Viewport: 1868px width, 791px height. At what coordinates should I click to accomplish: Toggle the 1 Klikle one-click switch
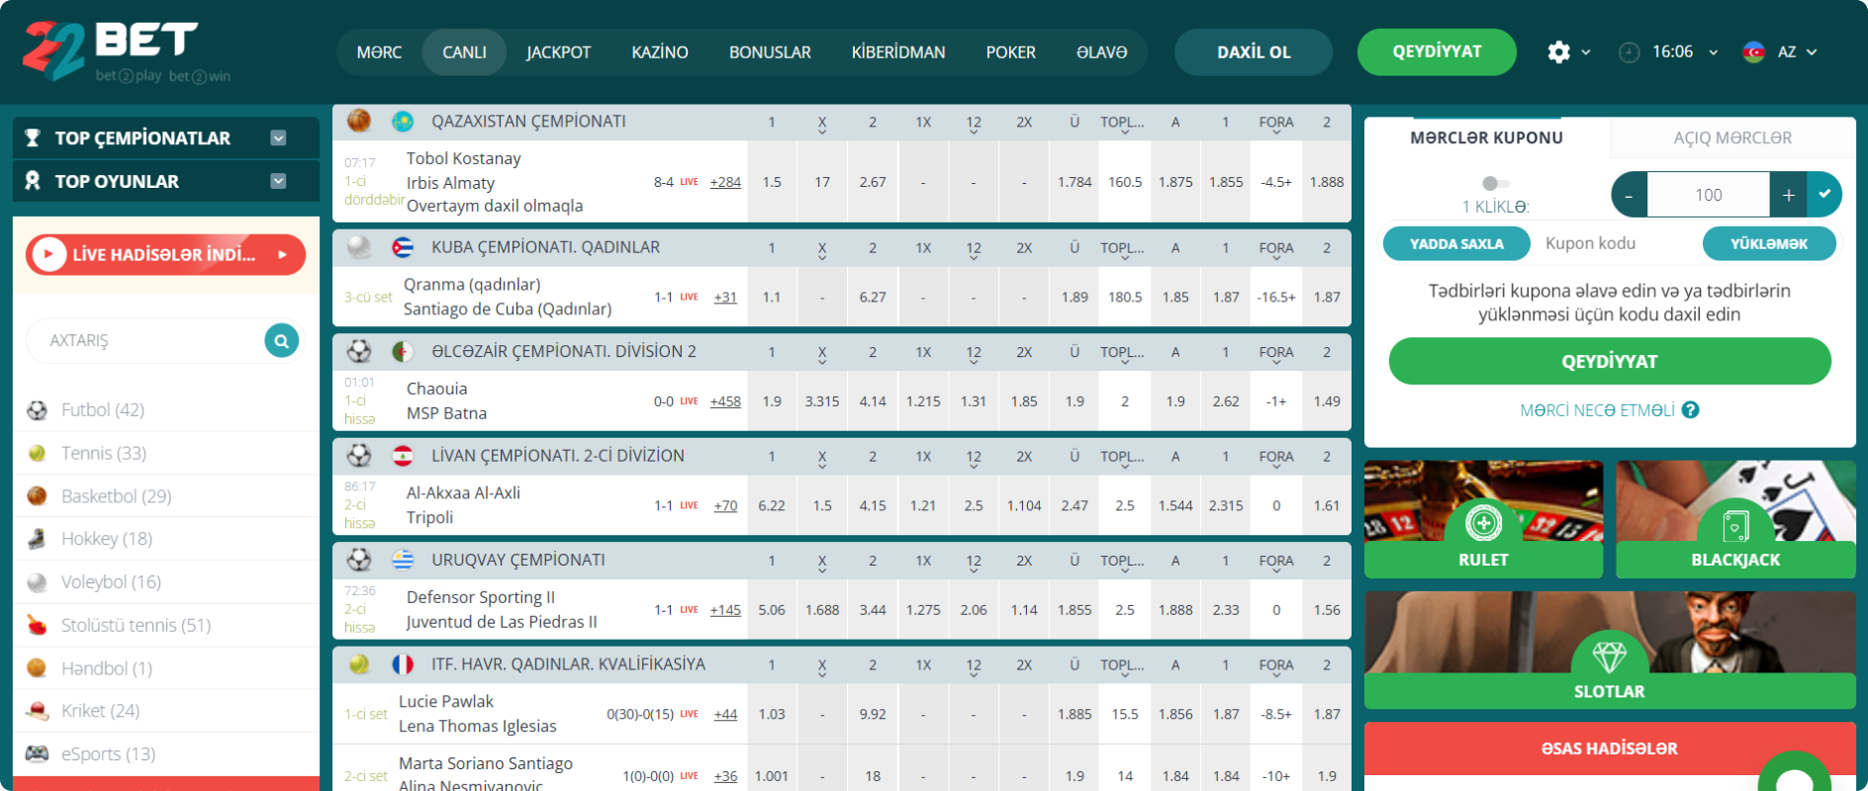point(1495,183)
